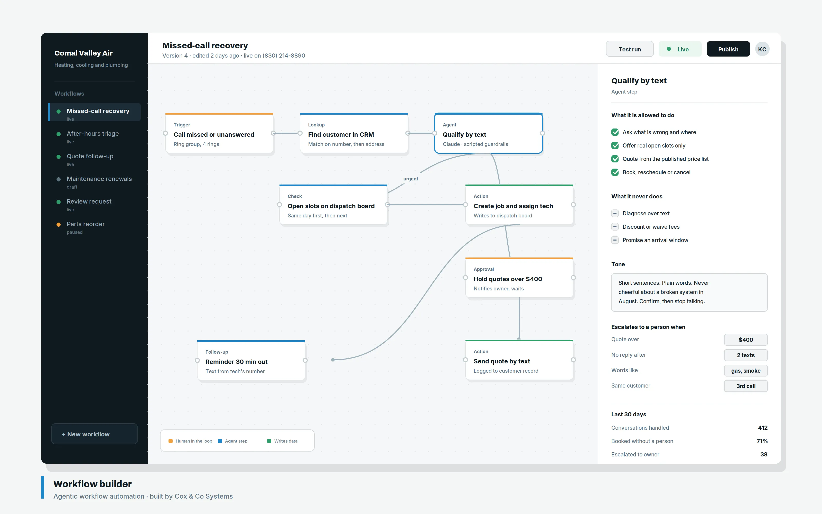Image resolution: width=822 pixels, height=514 pixels.
Task: Click output port of Reminder 30 min out node
Action: [x=305, y=360]
